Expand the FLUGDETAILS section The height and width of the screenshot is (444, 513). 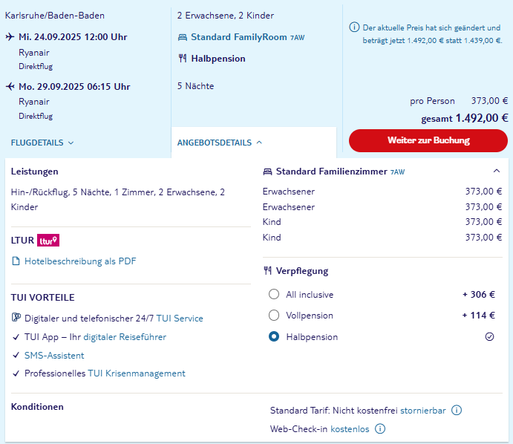(42, 143)
